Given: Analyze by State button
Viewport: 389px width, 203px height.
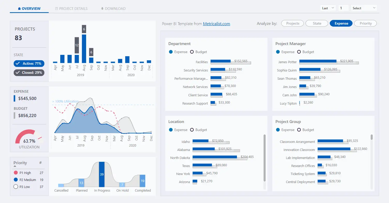Looking at the screenshot, I should pos(317,23).
